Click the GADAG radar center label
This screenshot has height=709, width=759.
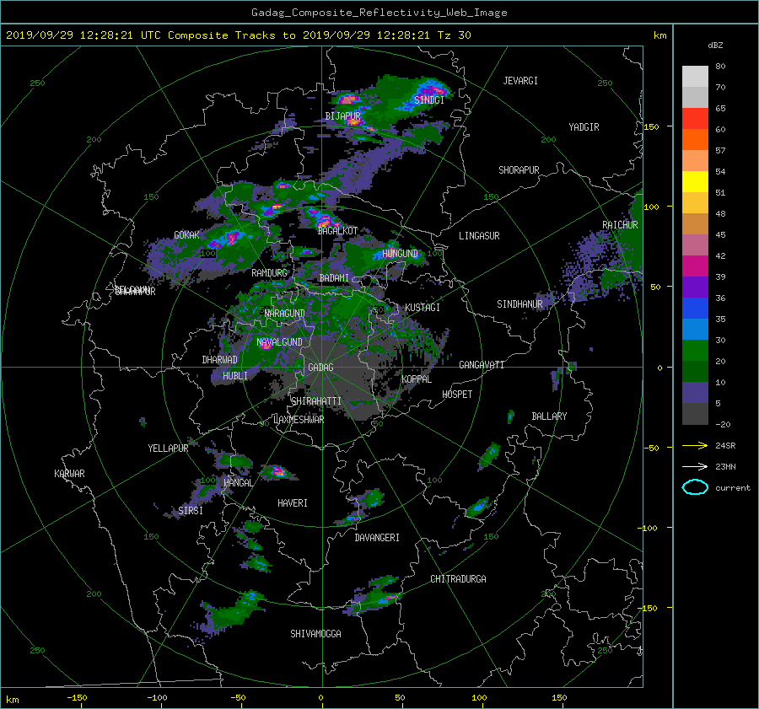pos(320,368)
